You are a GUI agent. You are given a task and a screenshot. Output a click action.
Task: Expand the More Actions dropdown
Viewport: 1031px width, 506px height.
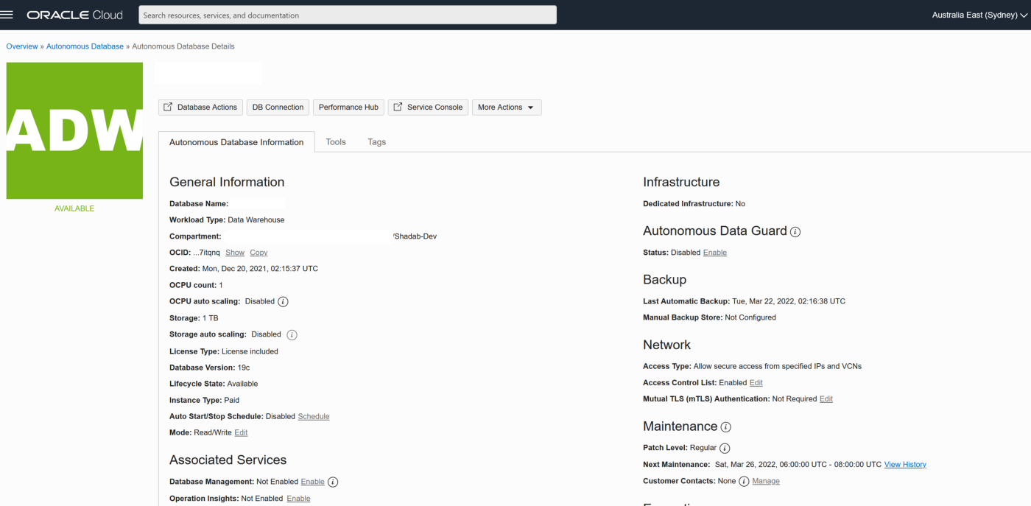[x=506, y=108]
